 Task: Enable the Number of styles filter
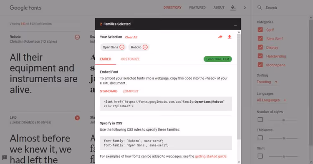tap(260, 120)
